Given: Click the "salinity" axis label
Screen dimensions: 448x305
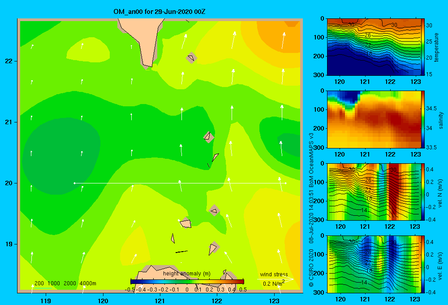Looking at the screenshot, I should (441, 120).
